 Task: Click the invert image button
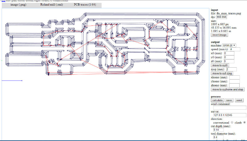click(219, 35)
